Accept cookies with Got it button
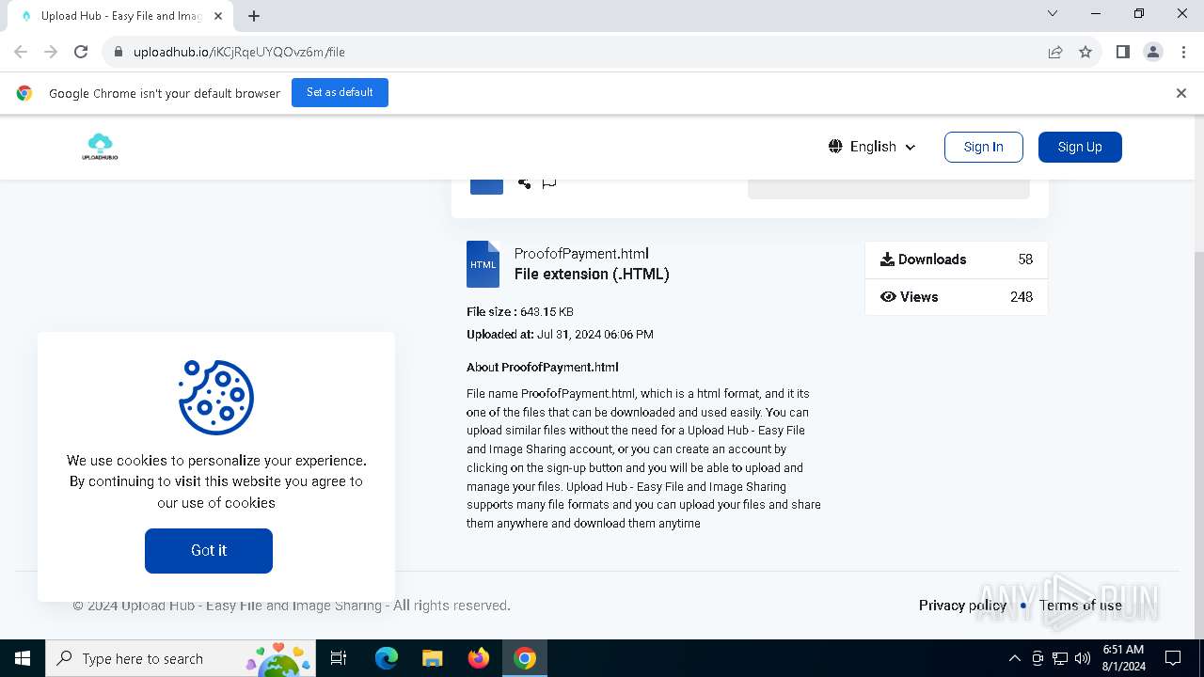 pos(209,551)
